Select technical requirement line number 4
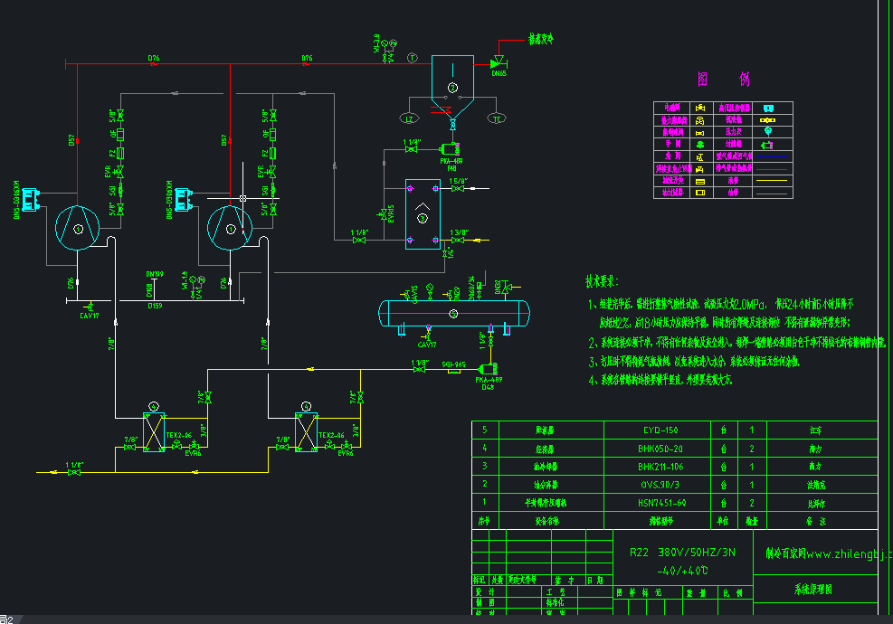 (660, 380)
